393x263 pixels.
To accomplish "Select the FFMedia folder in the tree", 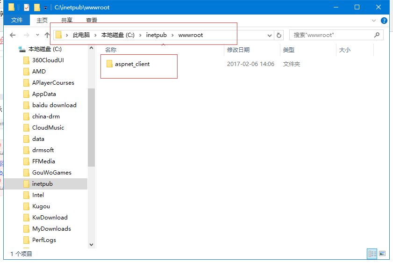I will (43, 161).
